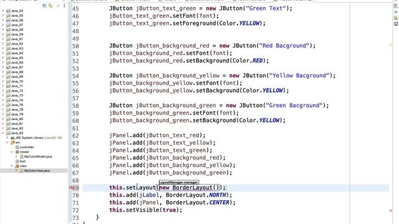Image resolution: width=399 pixels, height=224 pixels.
Task: Click line number 50 in the gutter
Action: [x=75, y=46]
